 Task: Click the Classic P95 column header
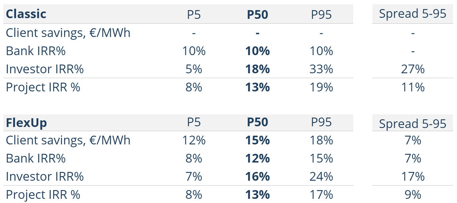(x=321, y=14)
